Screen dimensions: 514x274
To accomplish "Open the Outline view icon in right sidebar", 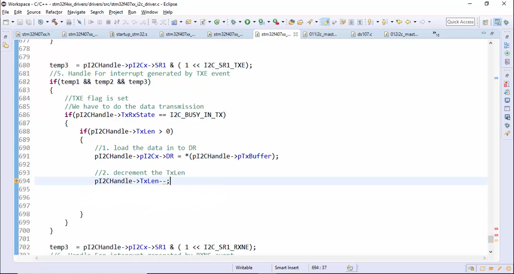I will click(507, 45).
